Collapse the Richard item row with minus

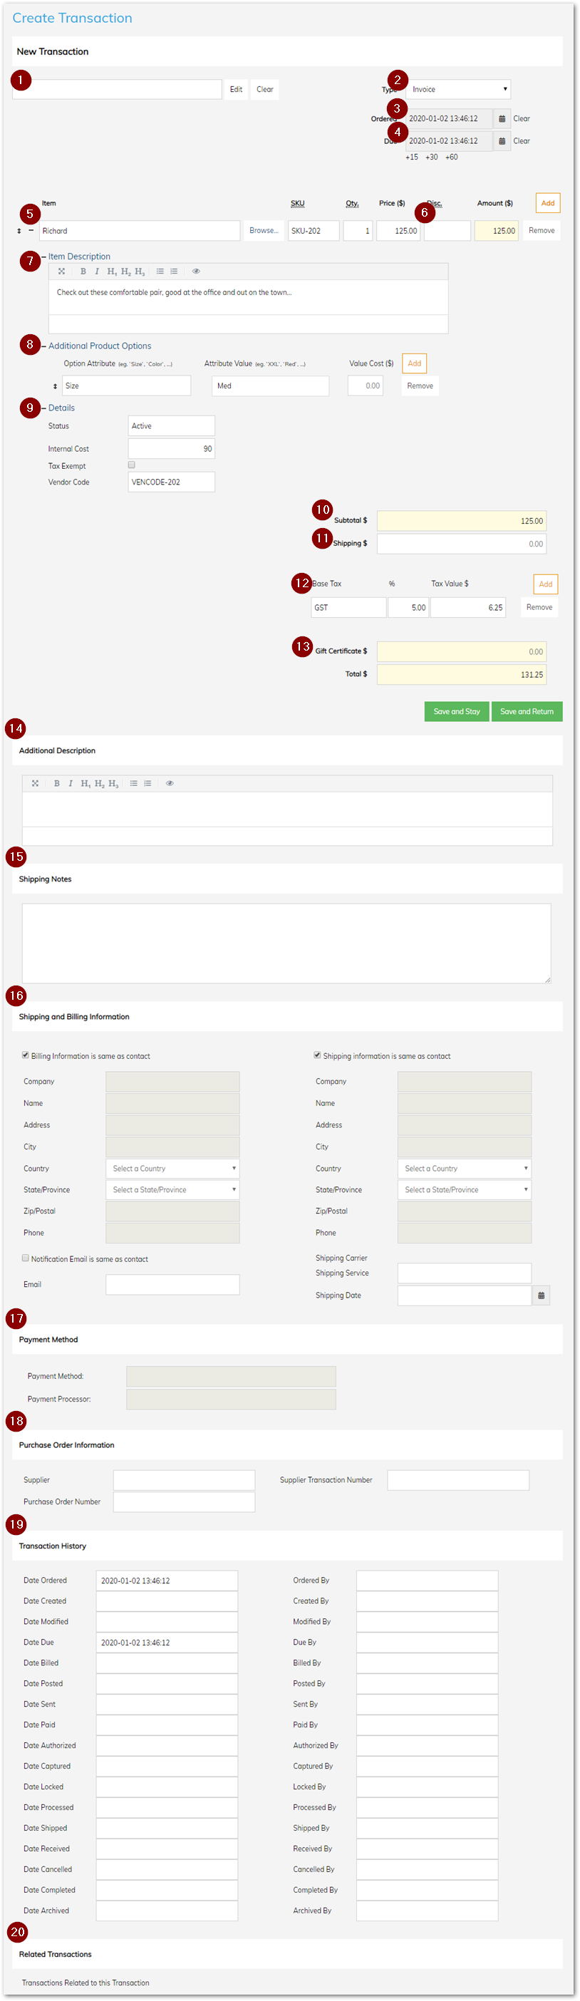tap(31, 230)
